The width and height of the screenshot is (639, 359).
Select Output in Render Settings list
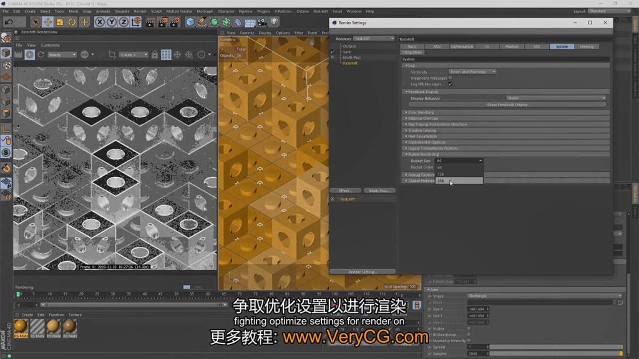[x=349, y=46]
